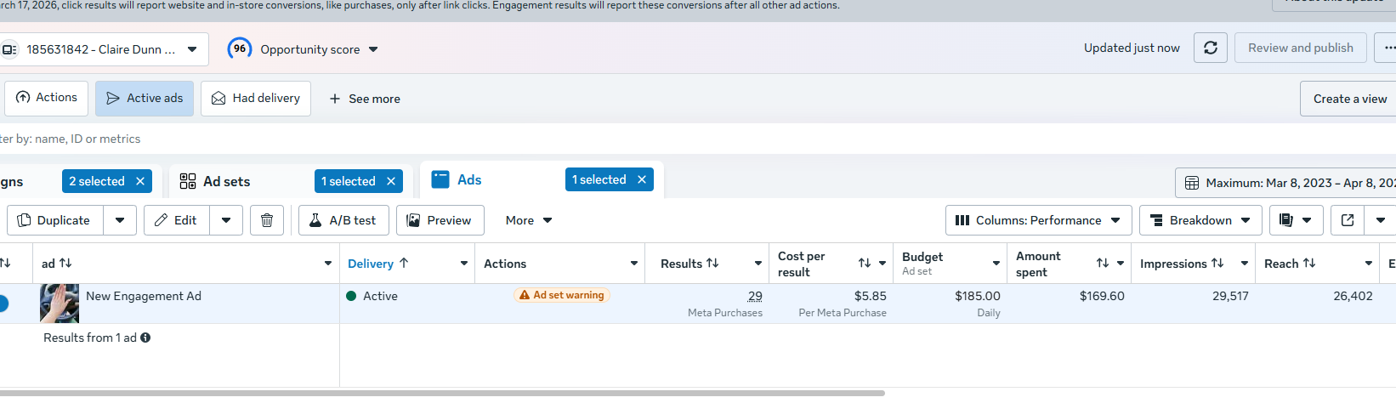Image resolution: width=1396 pixels, height=403 pixels.
Task: Remove the 1 selected ad sets filter
Action: [x=391, y=181]
